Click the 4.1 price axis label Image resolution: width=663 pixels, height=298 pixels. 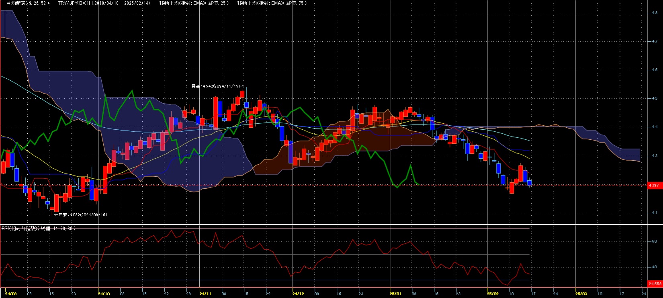pyautogui.click(x=655, y=213)
